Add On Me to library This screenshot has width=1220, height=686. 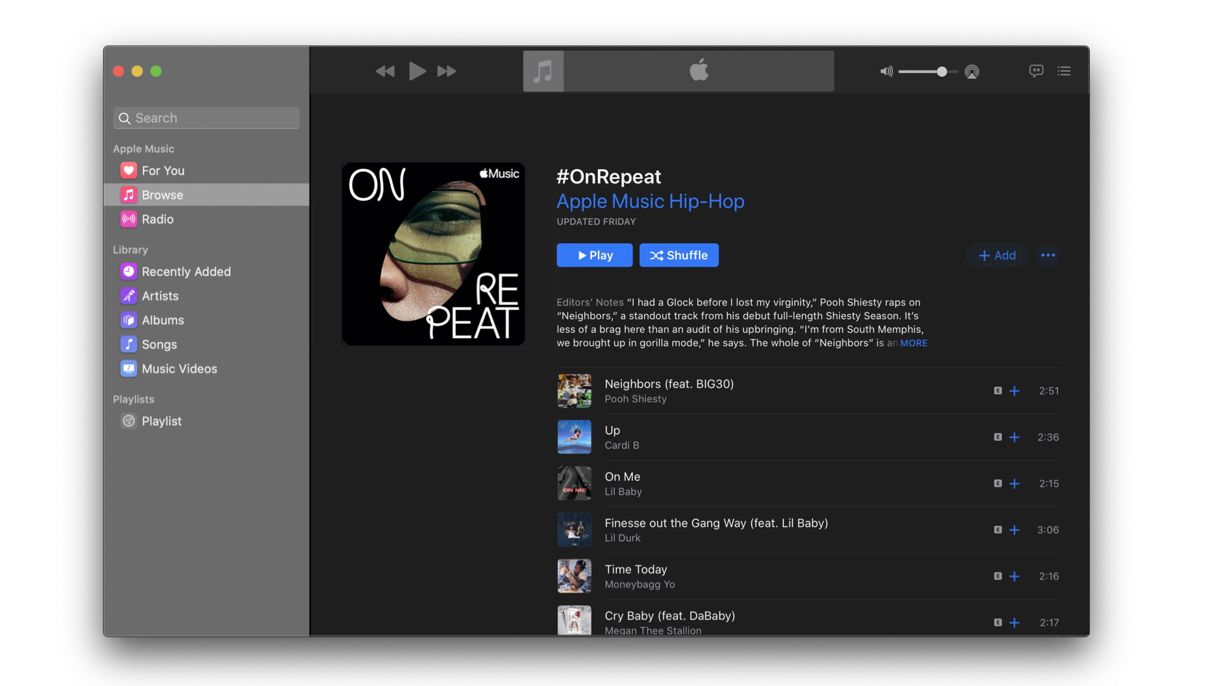pos(1014,484)
